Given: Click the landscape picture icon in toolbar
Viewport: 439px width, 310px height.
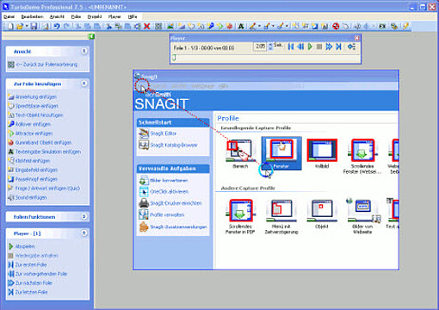Looking at the screenshot, I should pos(170,27).
